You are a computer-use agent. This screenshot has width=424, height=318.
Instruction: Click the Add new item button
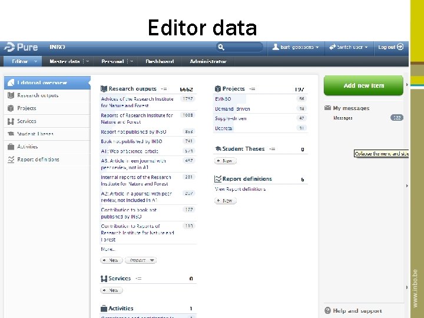click(363, 85)
